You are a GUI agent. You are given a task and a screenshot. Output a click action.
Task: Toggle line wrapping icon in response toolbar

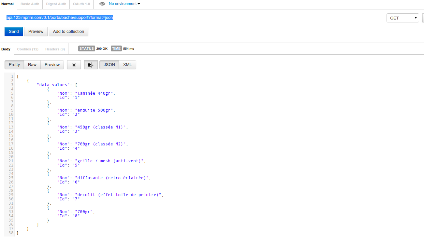point(91,65)
